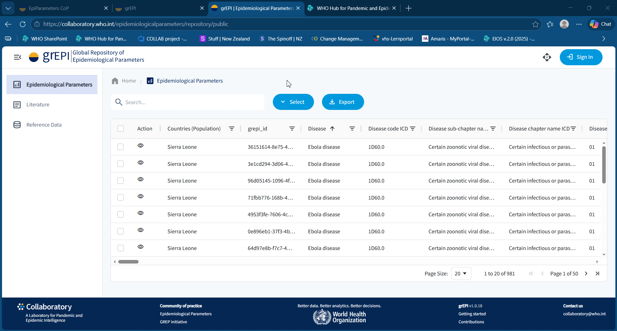Tick the checkbox for row 64d97e8b-f7c7-4…
This screenshot has height=331, width=617.
click(121, 248)
